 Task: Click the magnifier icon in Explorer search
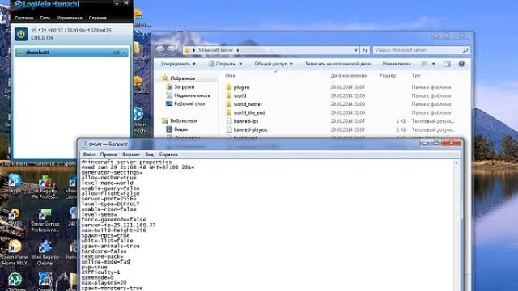point(465,50)
